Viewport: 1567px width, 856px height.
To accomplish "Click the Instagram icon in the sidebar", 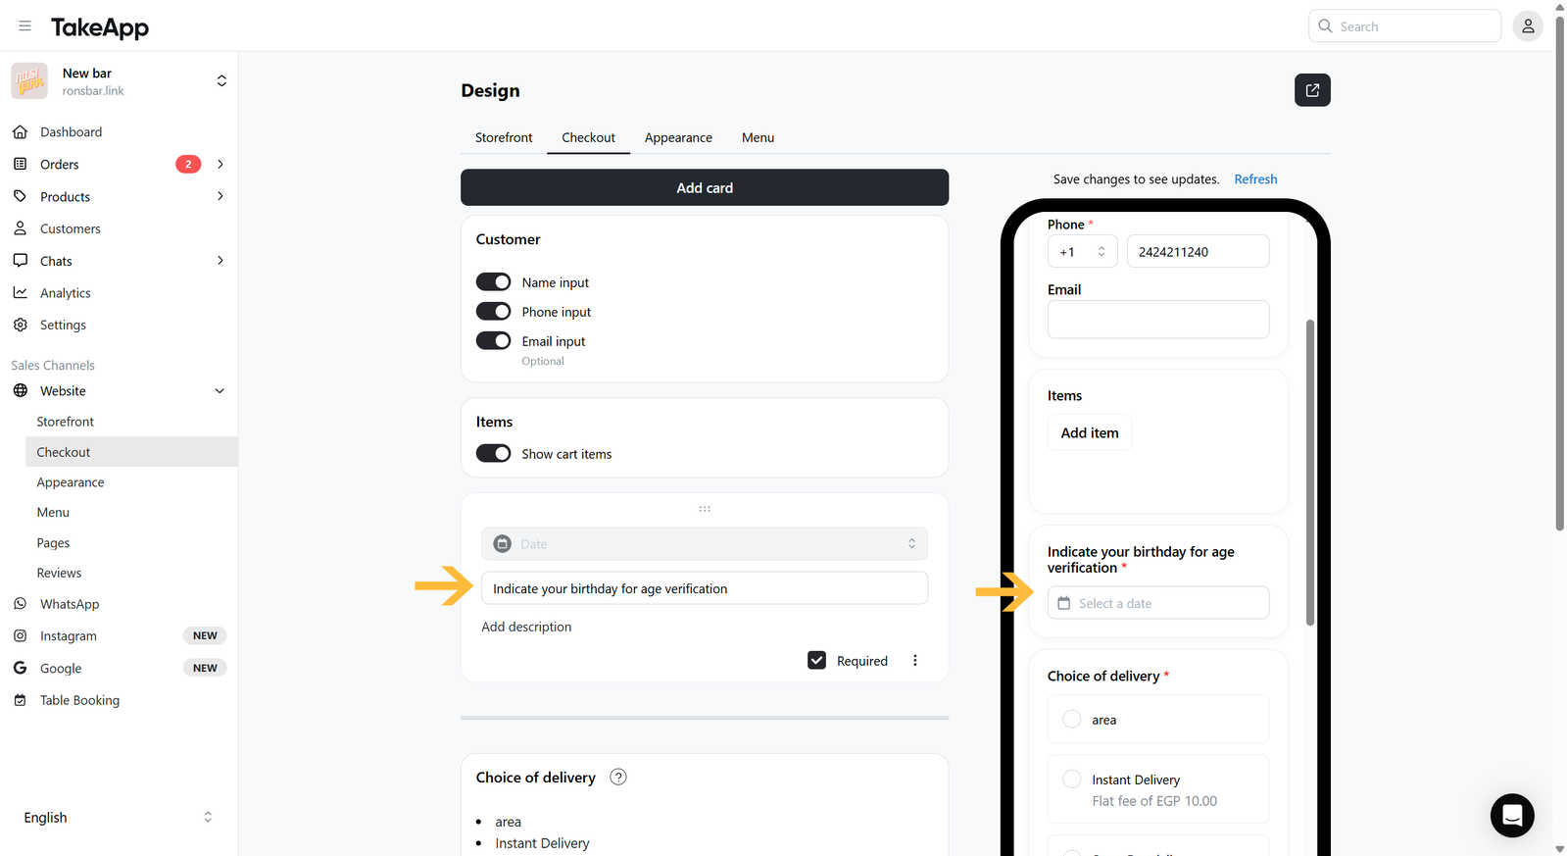I will (21, 635).
